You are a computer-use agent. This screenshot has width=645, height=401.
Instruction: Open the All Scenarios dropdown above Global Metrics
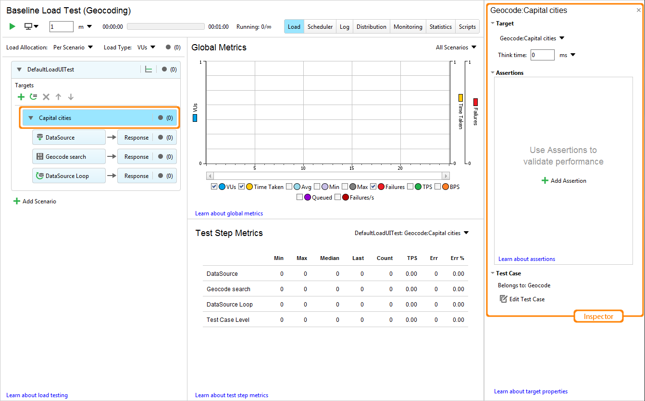(456, 47)
